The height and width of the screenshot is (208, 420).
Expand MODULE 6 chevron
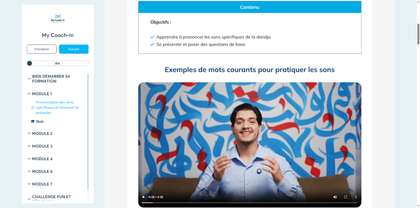coord(29,171)
